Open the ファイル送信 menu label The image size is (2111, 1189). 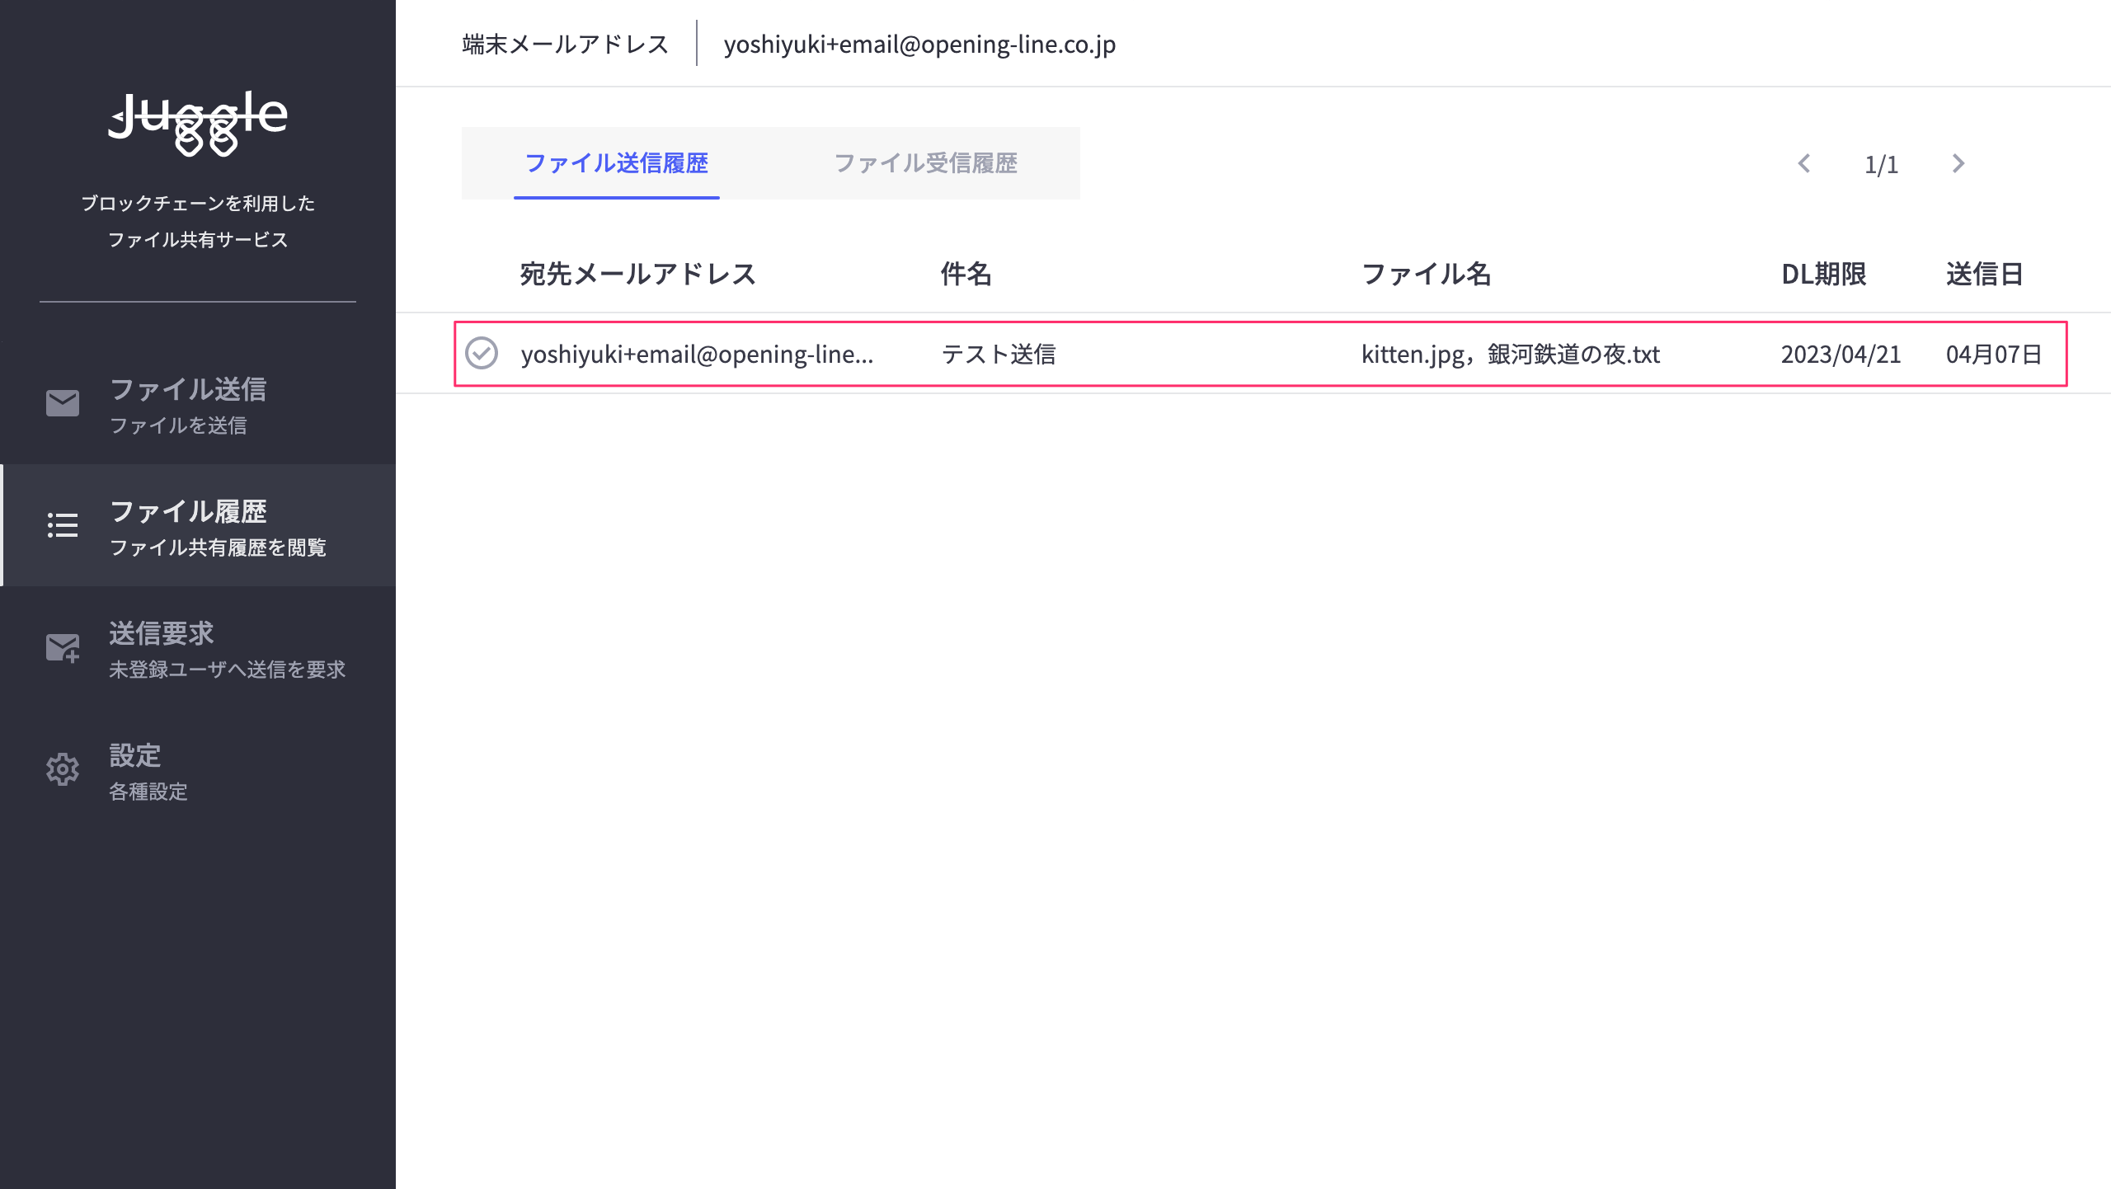188,389
